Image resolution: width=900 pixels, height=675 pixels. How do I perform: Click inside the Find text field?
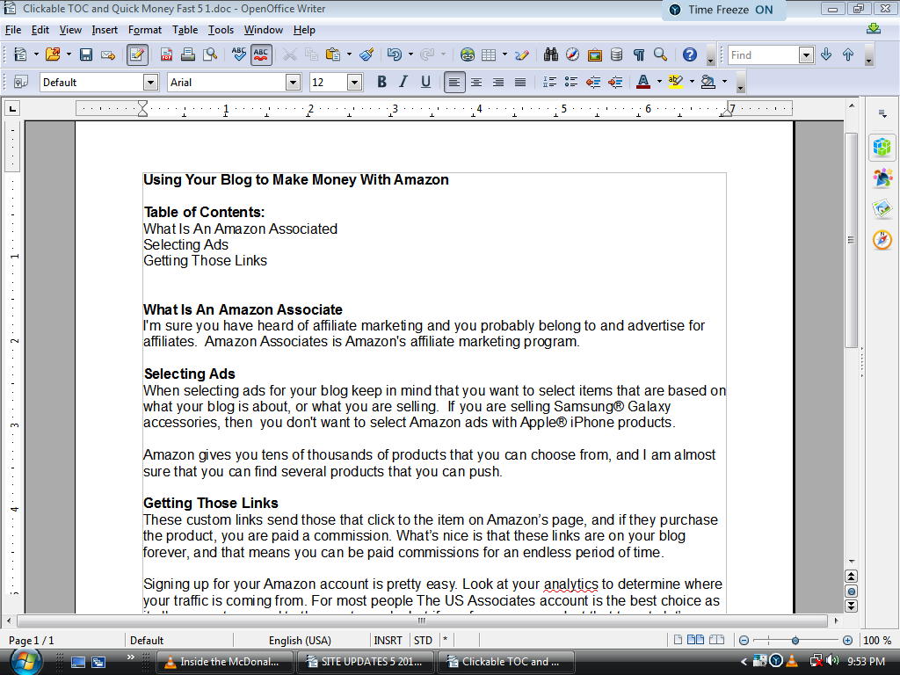764,54
